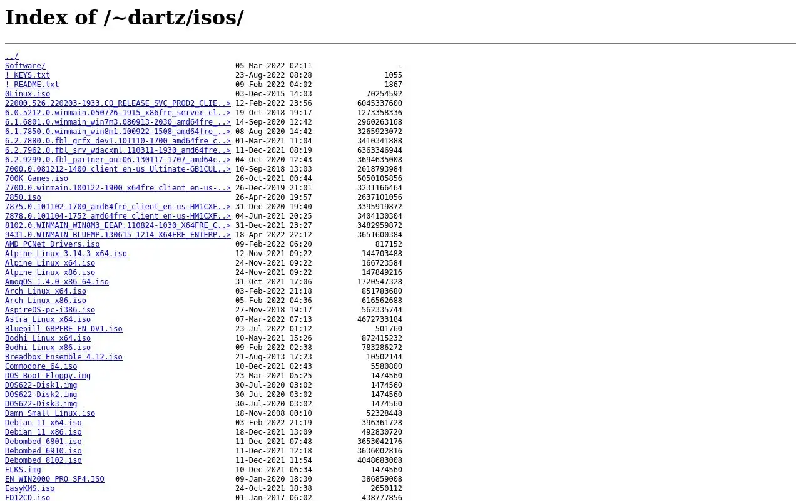Image resolution: width=801 pixels, height=501 pixels.
Task: Download EN_WIN2000_PRO_SP4.ISO
Action: point(54,479)
